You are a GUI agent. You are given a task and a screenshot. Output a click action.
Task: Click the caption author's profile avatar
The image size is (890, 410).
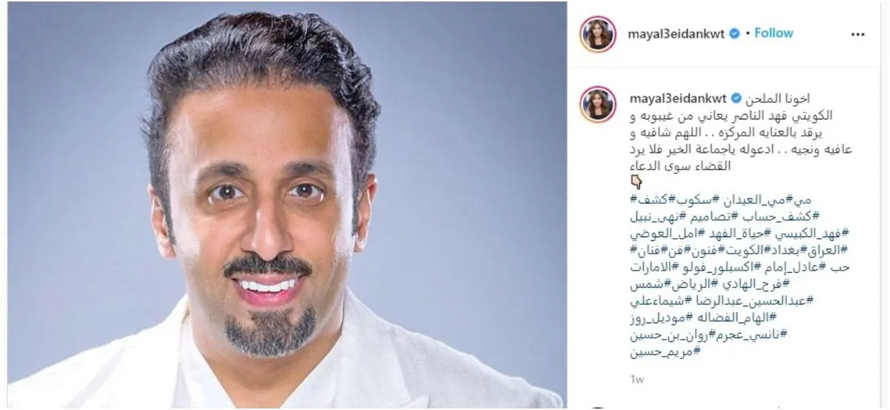pos(598,105)
